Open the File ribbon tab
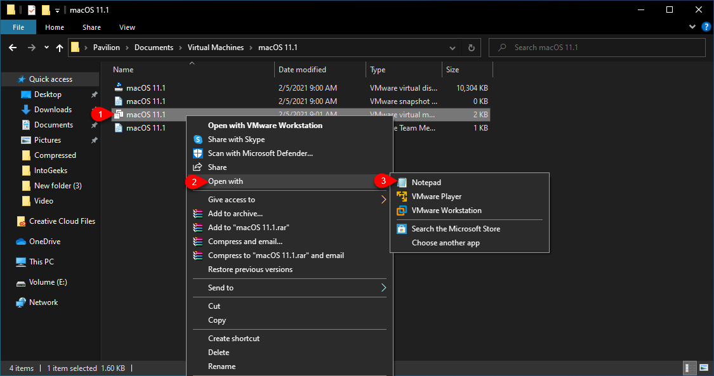 click(x=18, y=27)
